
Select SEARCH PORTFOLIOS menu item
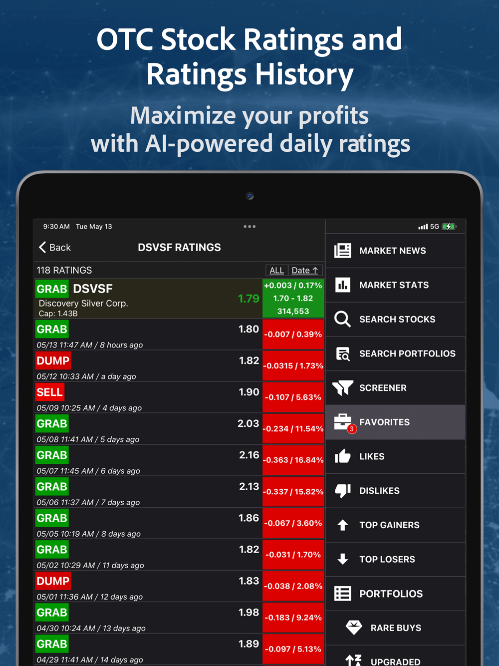(395, 353)
